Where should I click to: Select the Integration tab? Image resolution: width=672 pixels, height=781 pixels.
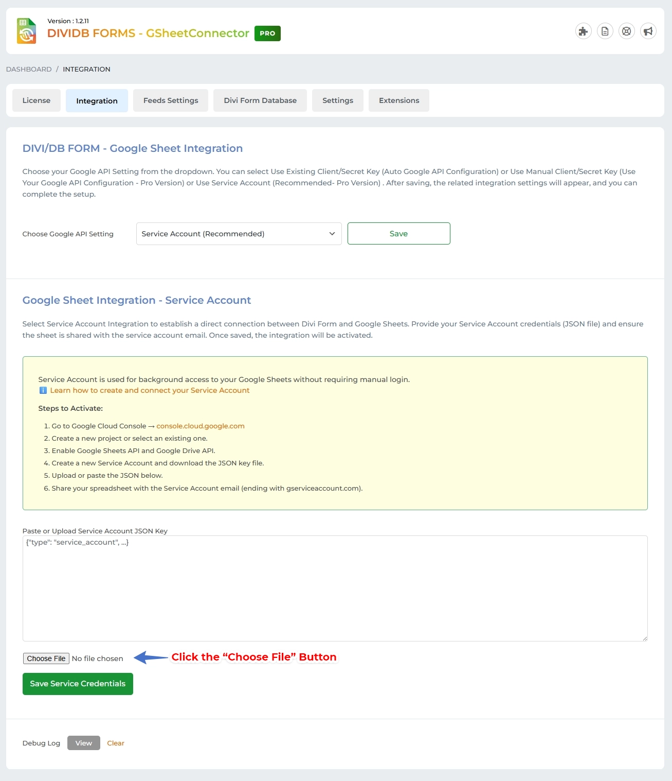click(x=97, y=100)
